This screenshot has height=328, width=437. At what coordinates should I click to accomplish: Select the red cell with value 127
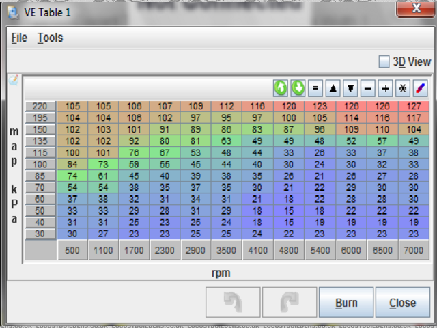click(414, 107)
